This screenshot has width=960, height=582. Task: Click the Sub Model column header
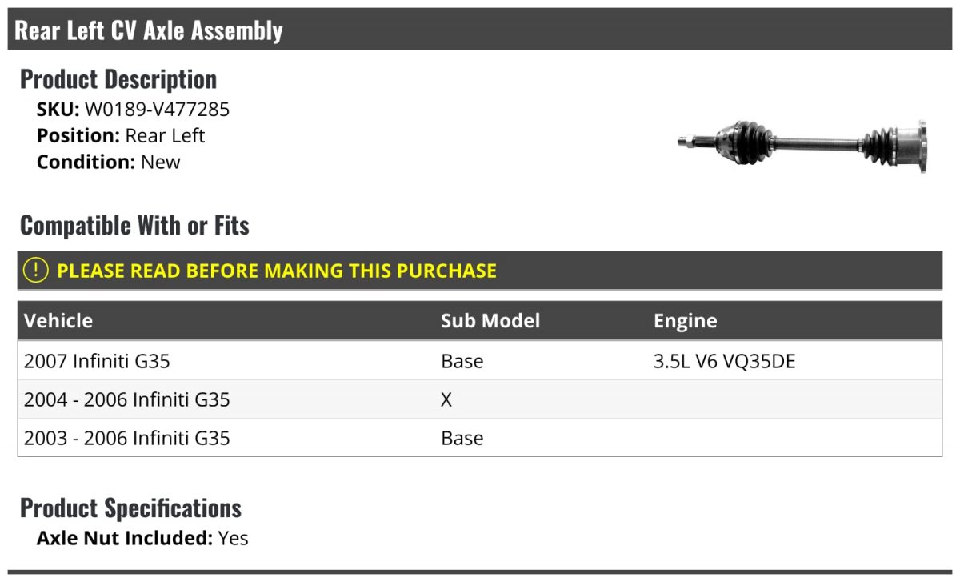point(490,321)
